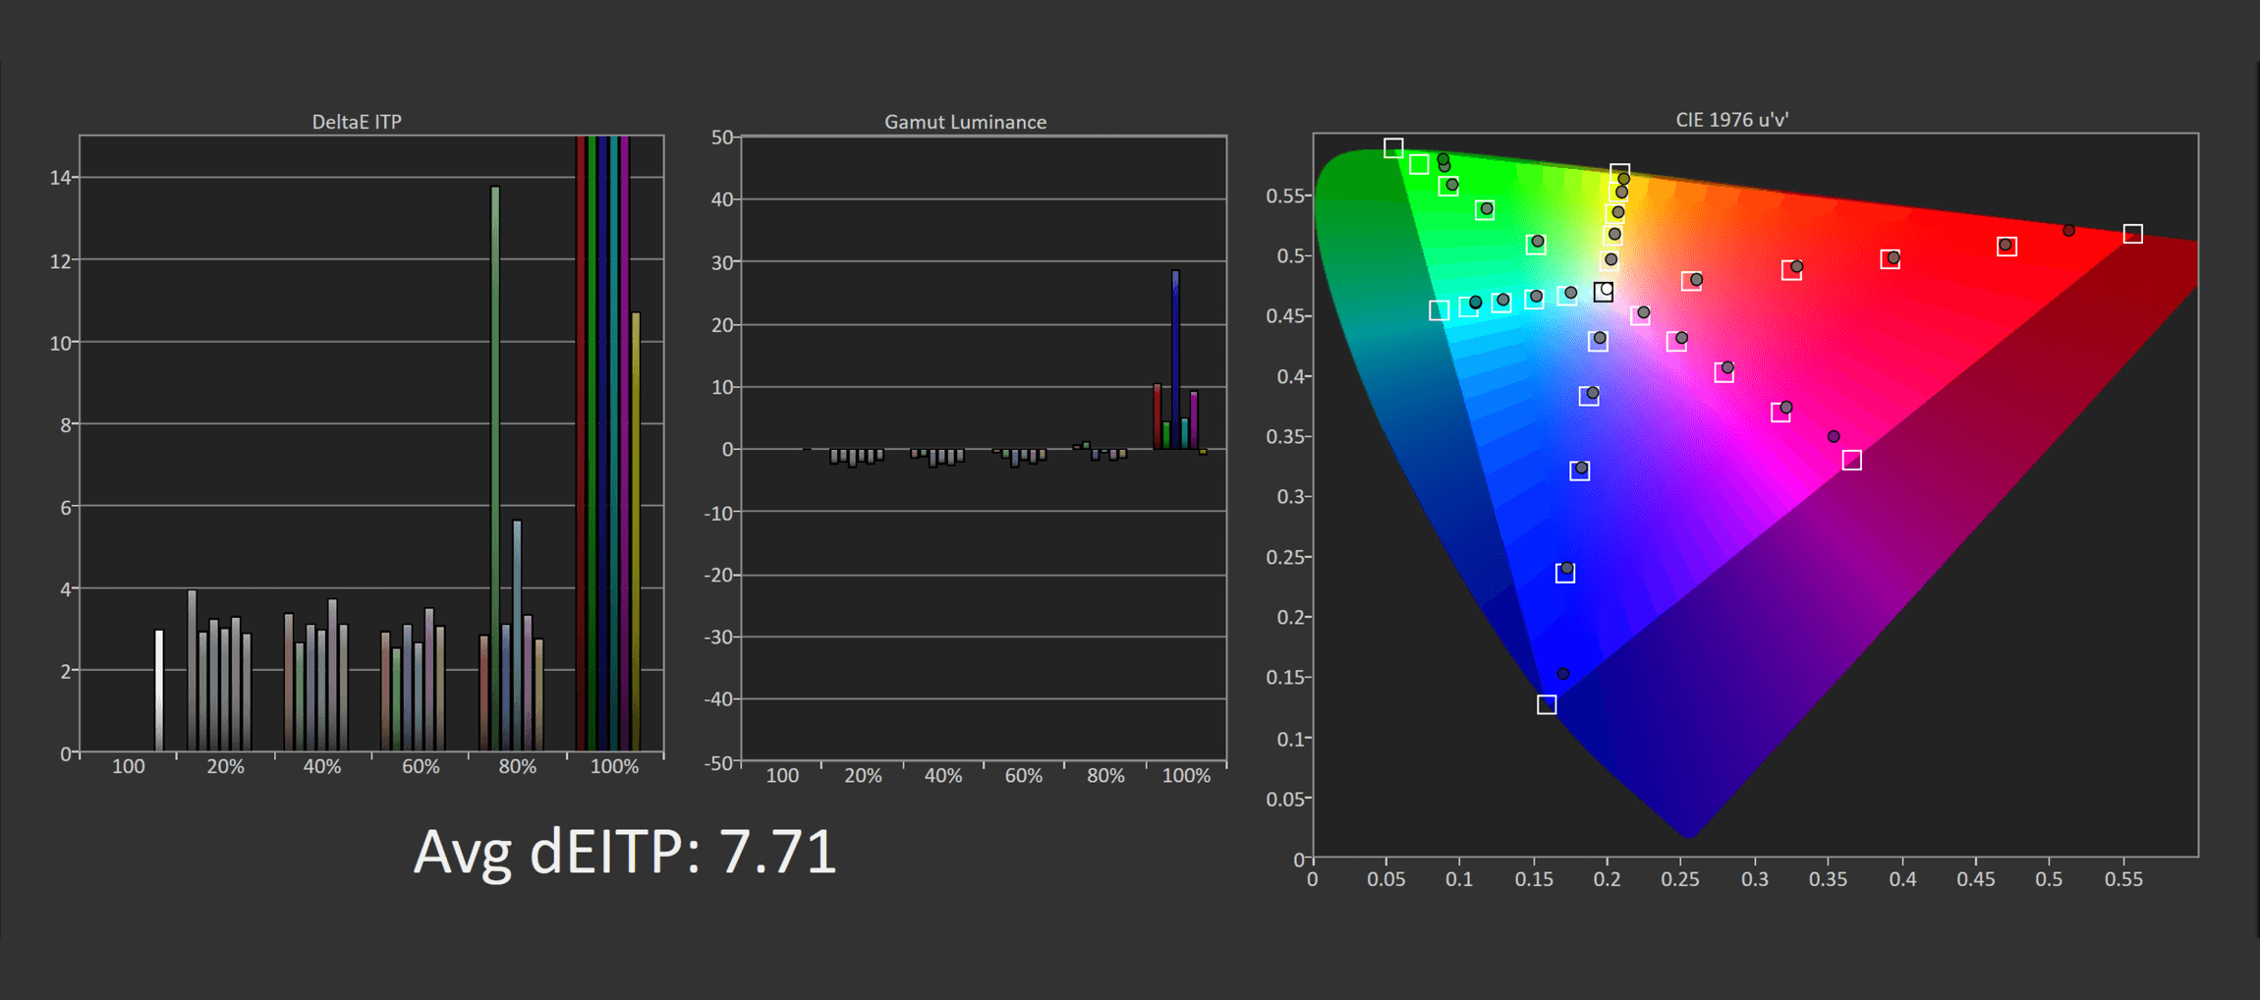Click the -50 label on Gamut Luminance axis
Viewport: 2260px width, 1000px height.
click(x=719, y=762)
